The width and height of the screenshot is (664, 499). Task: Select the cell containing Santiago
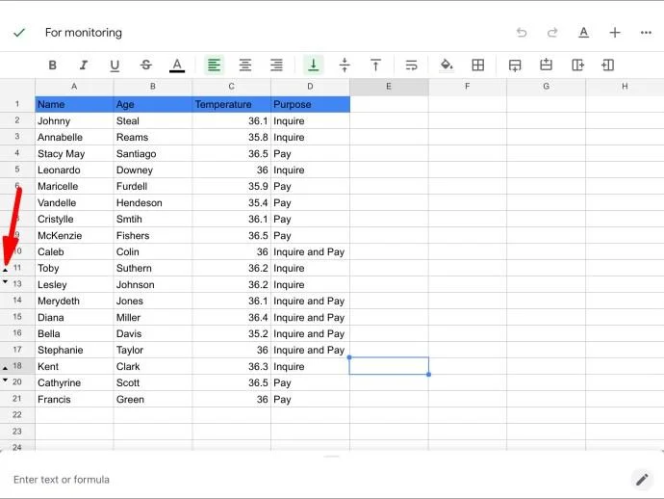(x=153, y=153)
